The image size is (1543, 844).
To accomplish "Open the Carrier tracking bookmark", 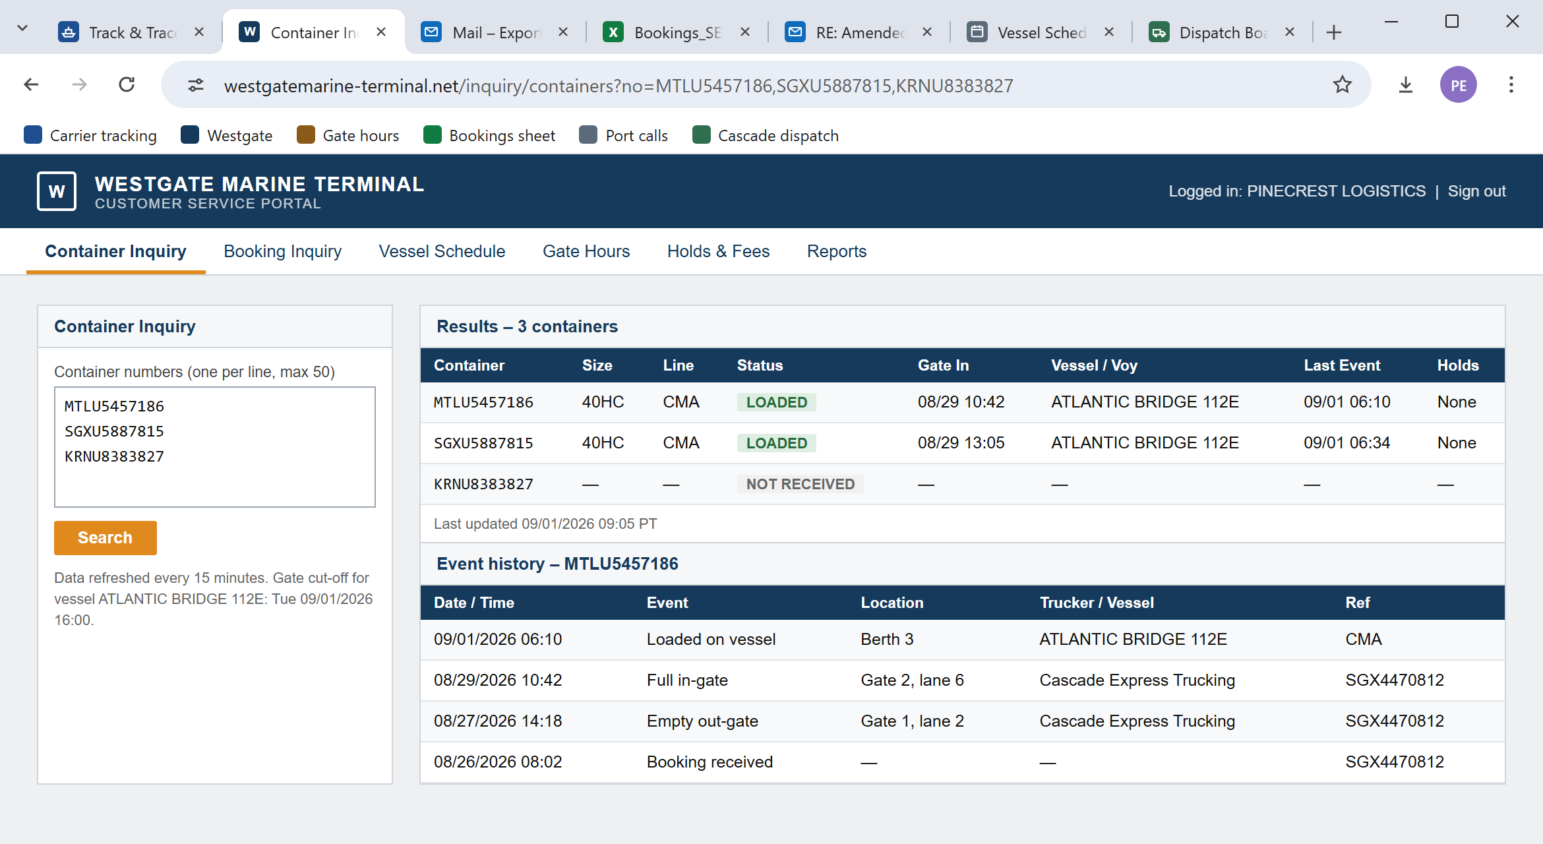I will pyautogui.click(x=90, y=135).
